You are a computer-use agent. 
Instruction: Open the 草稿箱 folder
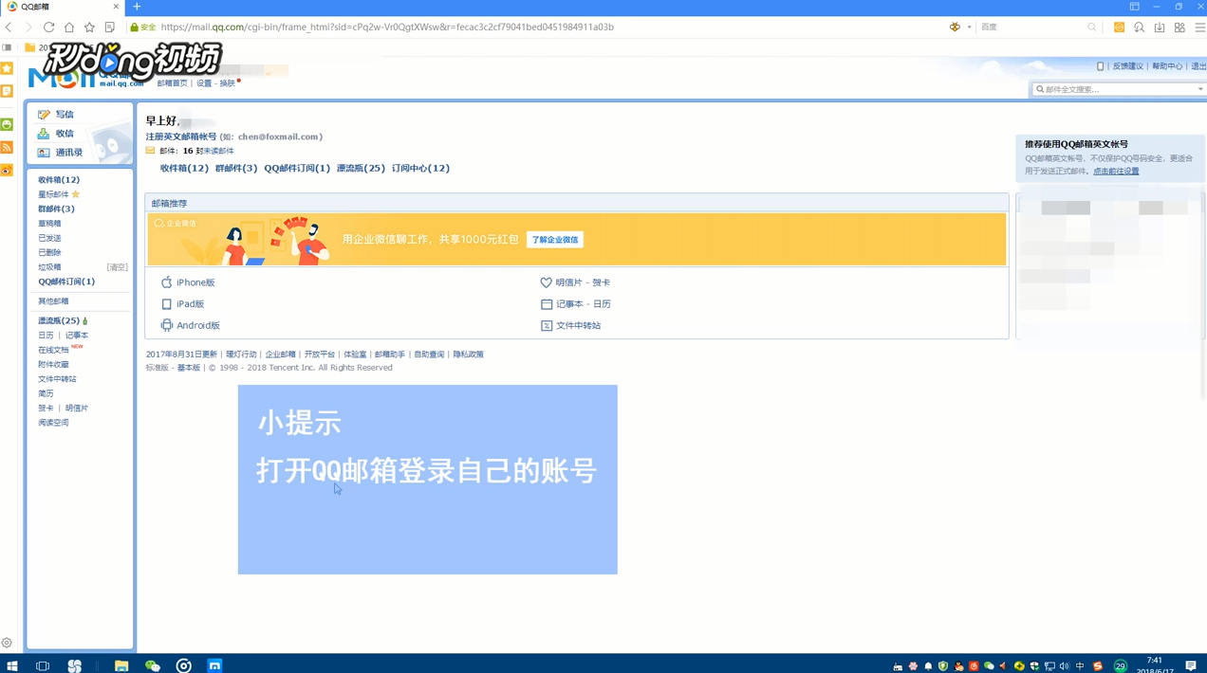49,224
